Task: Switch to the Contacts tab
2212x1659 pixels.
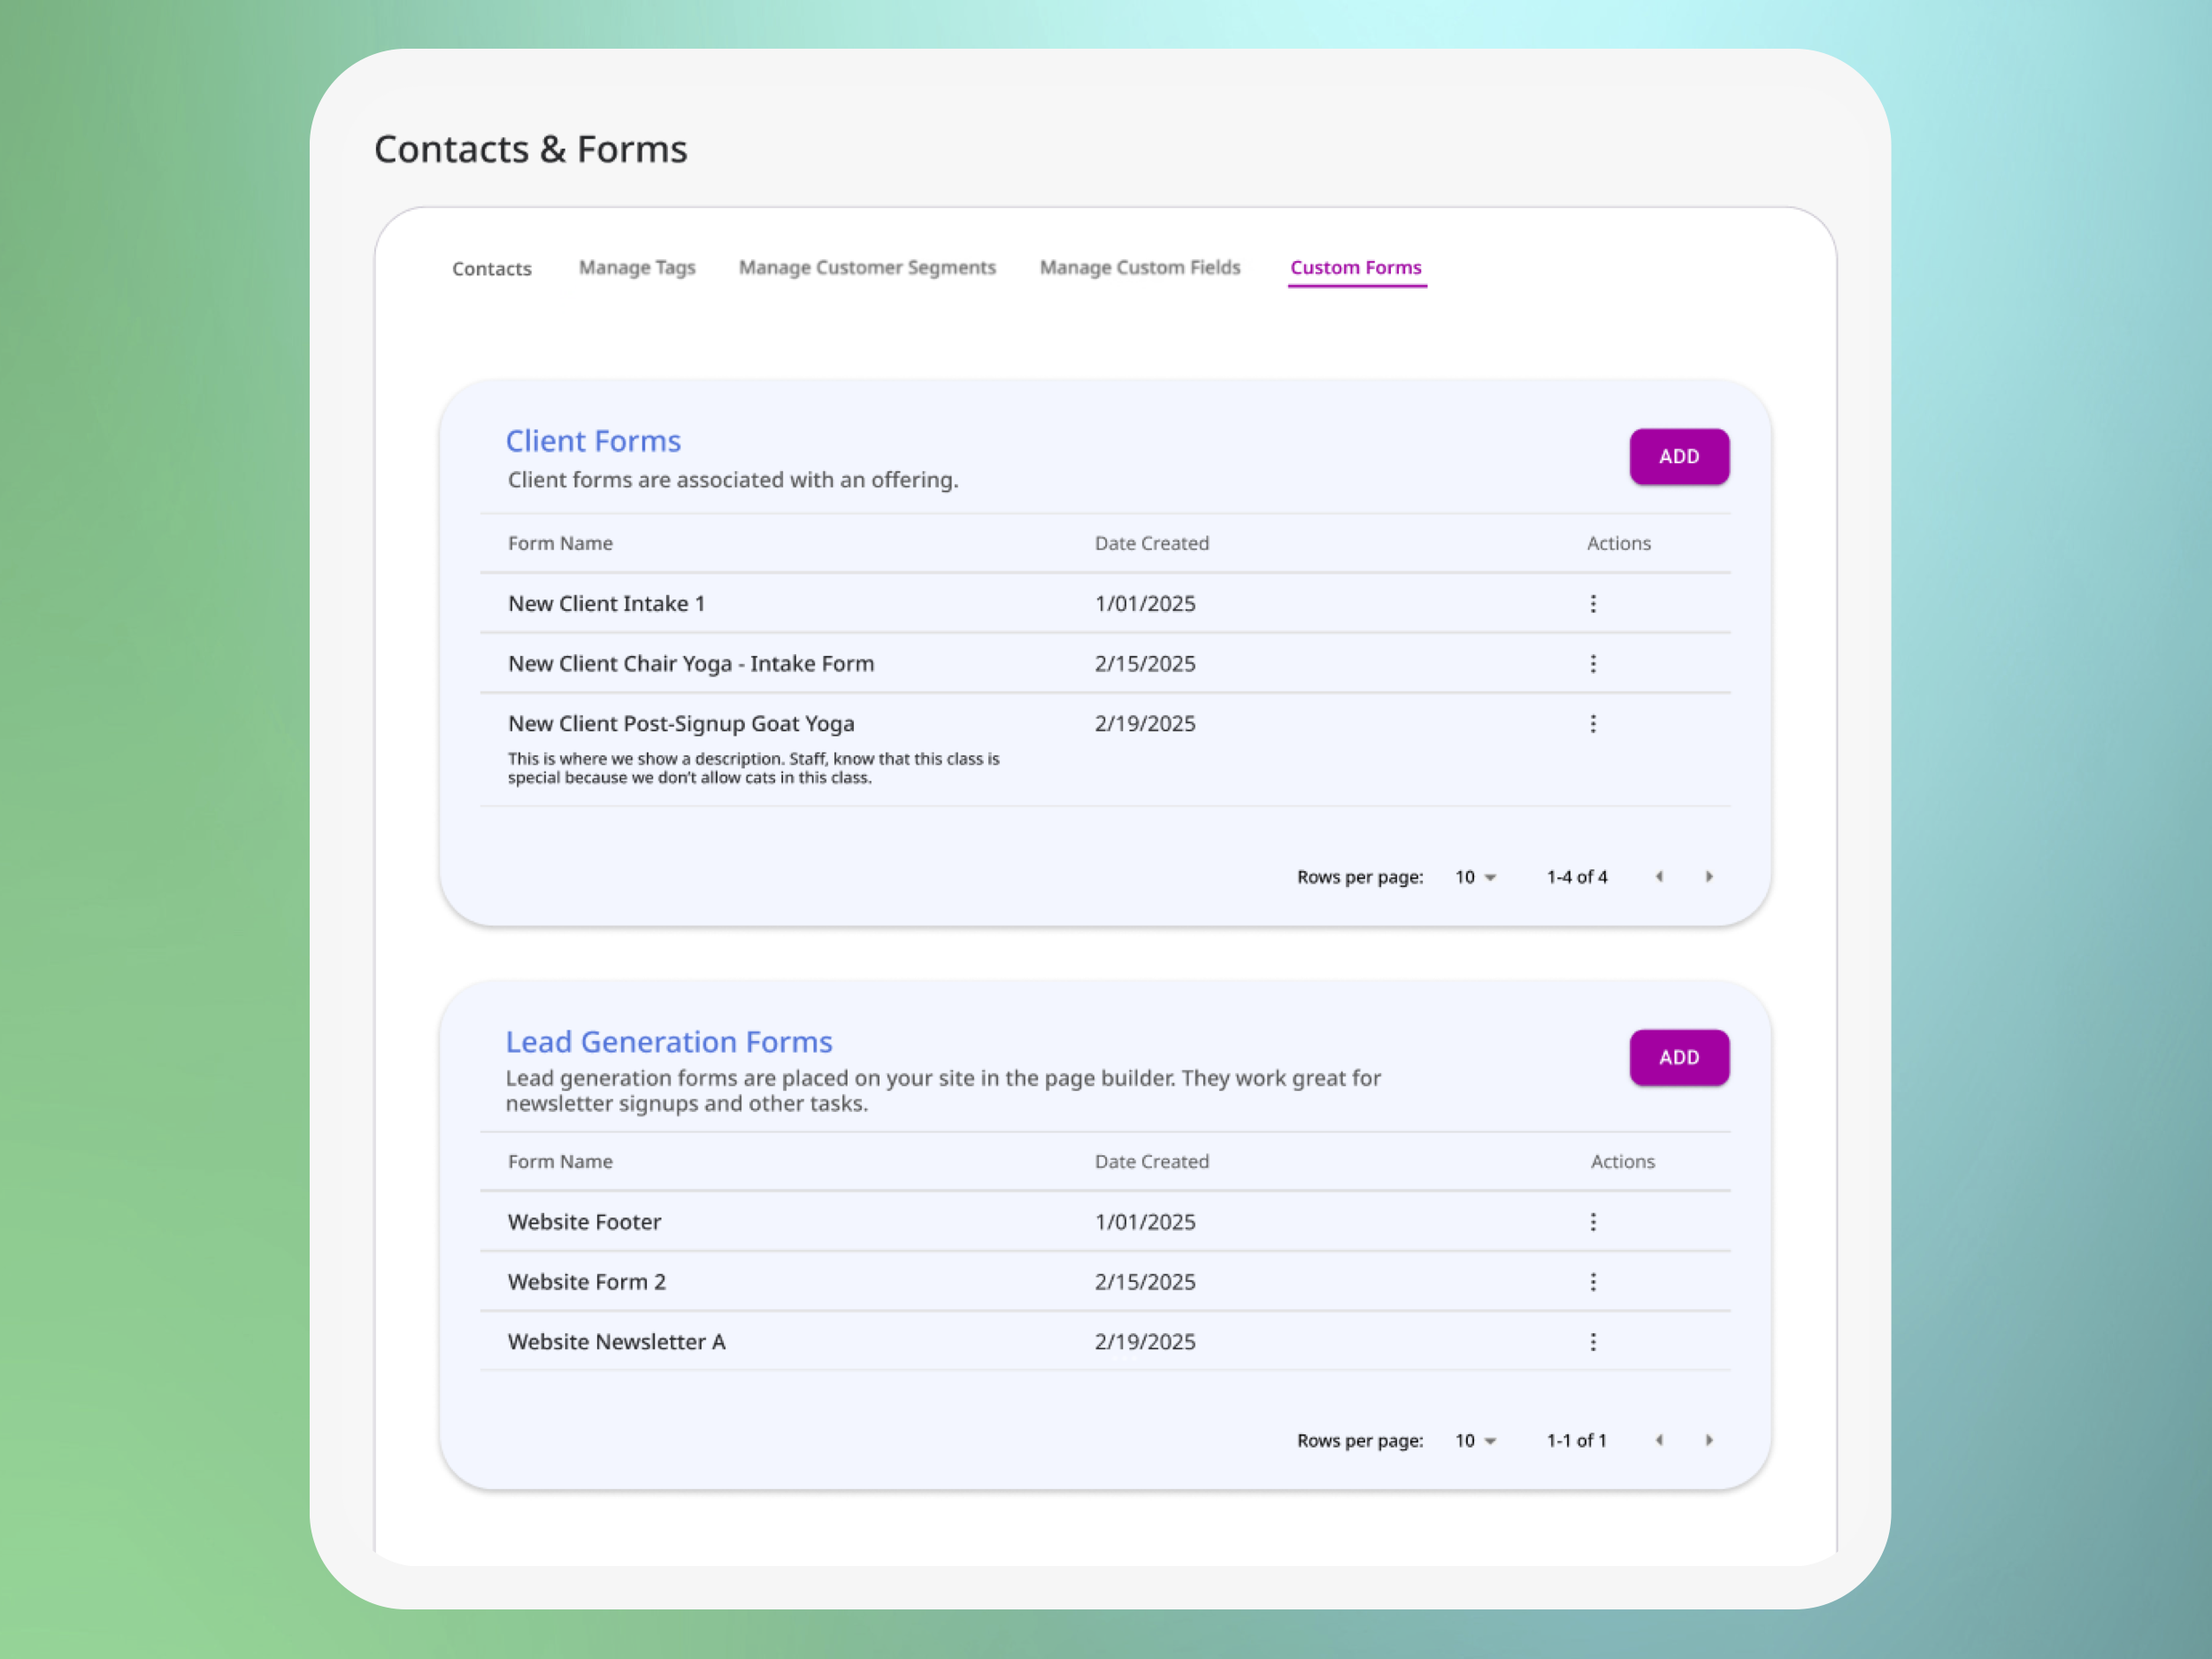Action: (x=491, y=268)
